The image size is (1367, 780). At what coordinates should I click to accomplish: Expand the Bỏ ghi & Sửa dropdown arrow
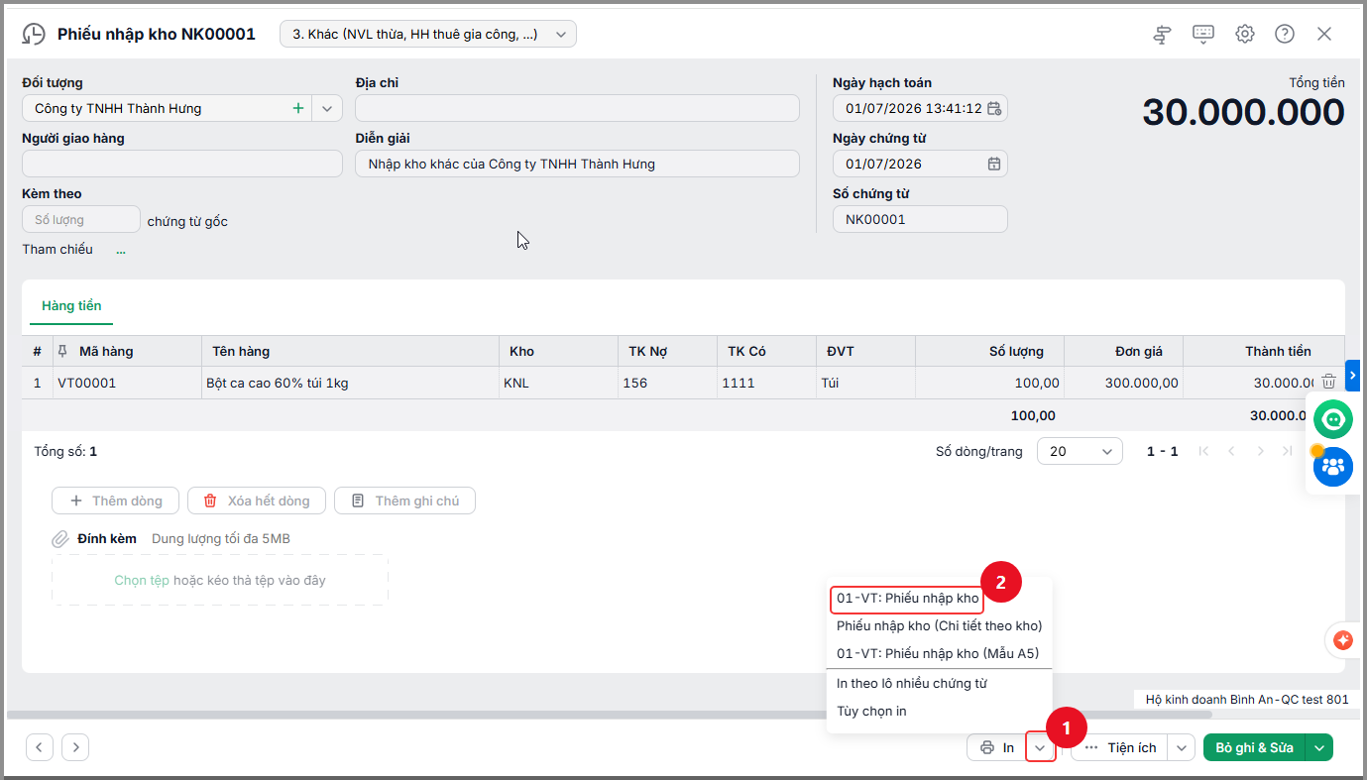(1319, 747)
